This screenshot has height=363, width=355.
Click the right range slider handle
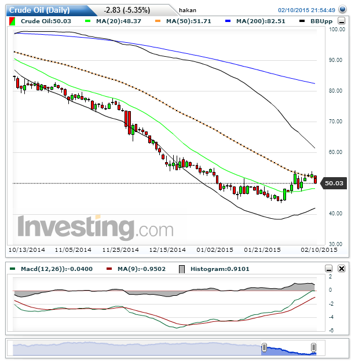point(313,347)
